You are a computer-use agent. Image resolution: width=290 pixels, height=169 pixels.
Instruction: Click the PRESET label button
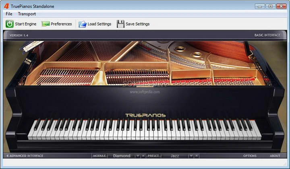[x=153, y=156]
